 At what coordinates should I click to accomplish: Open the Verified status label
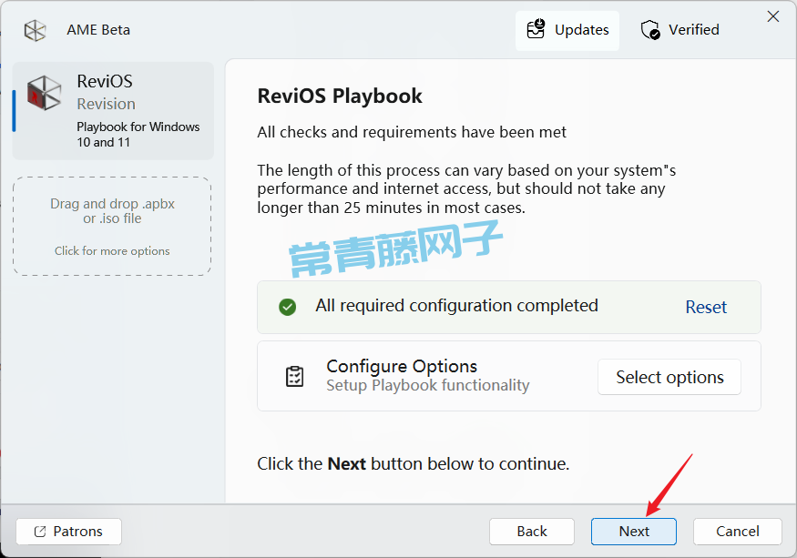(x=693, y=30)
